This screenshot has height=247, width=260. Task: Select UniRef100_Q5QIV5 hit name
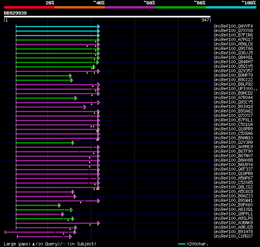coord(233,67)
